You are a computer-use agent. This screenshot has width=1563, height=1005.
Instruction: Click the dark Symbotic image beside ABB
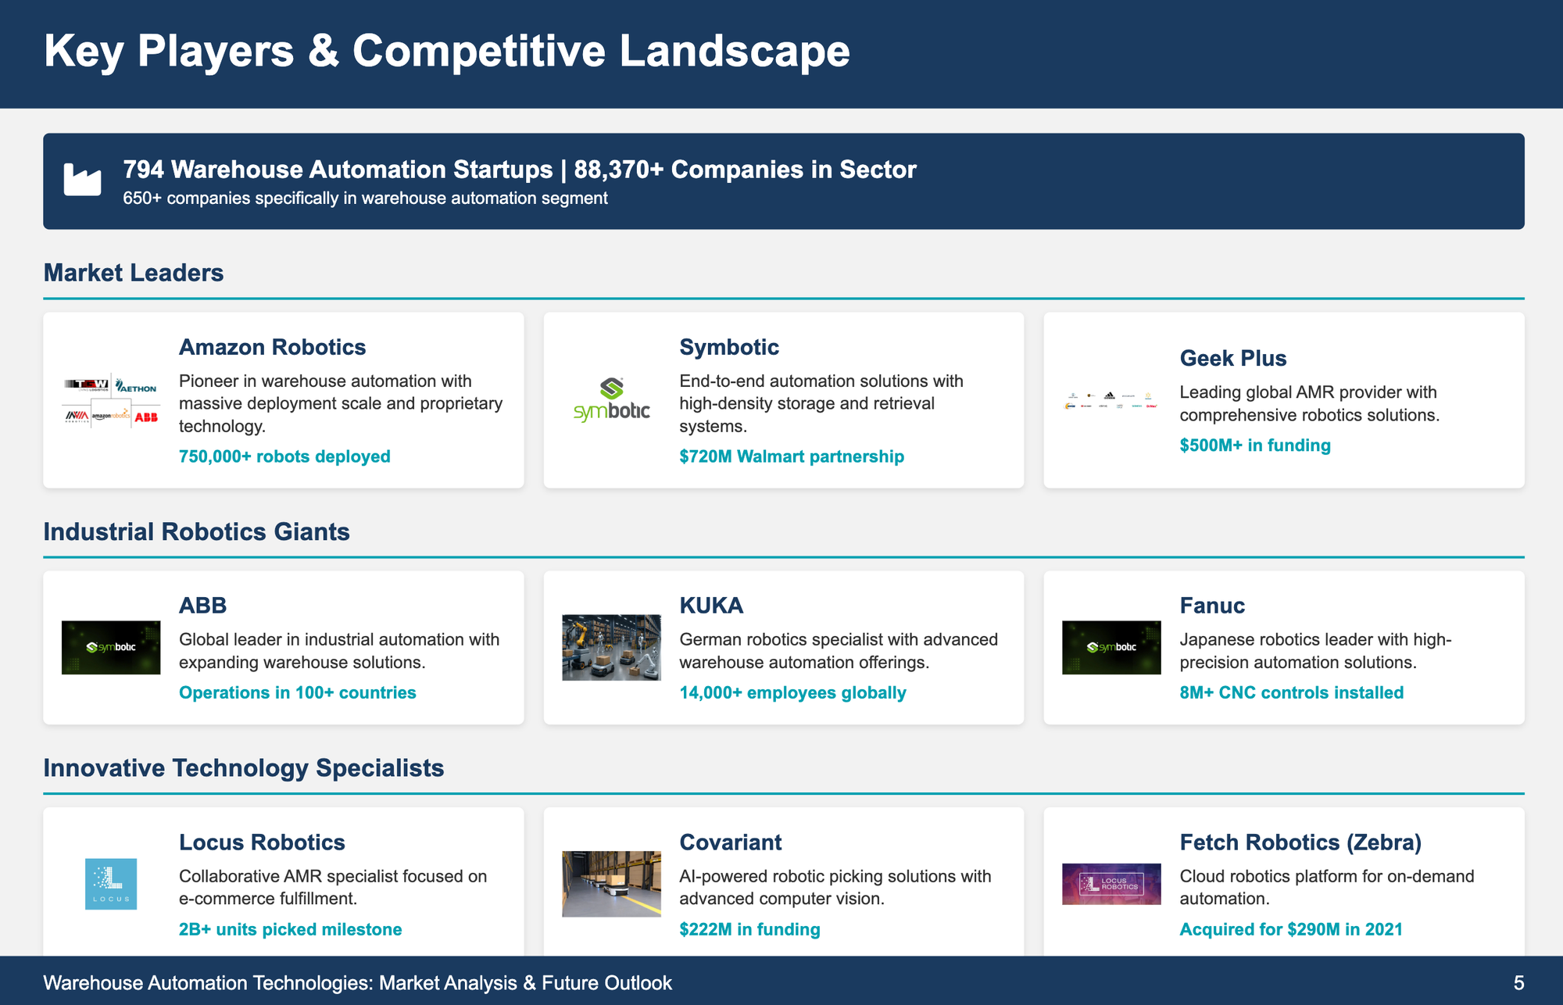(x=111, y=647)
